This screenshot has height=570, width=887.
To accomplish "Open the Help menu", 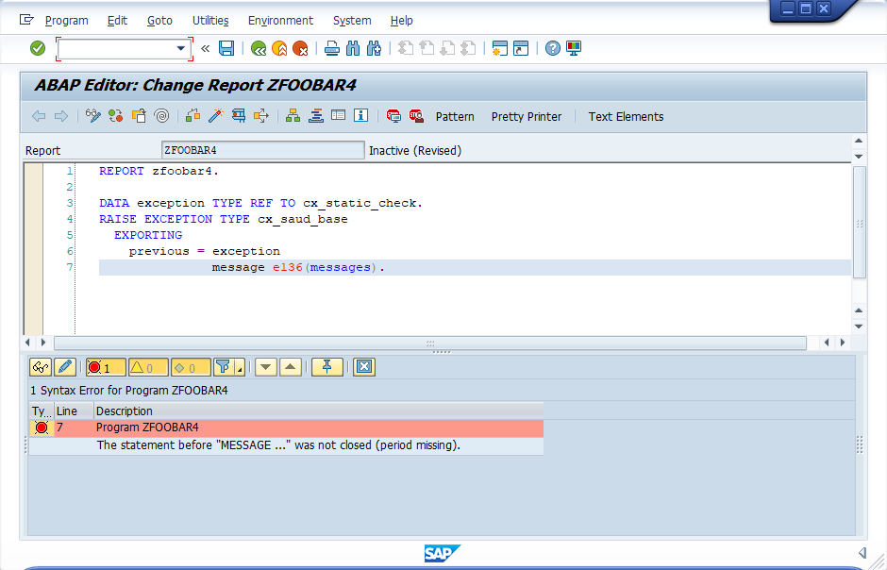I will click(x=402, y=21).
